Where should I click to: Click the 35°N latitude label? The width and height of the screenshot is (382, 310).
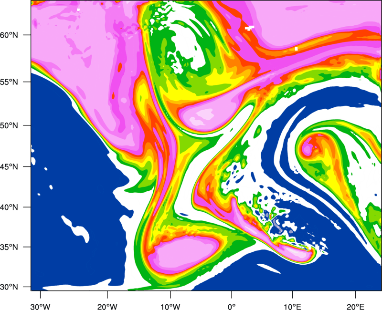9,247
